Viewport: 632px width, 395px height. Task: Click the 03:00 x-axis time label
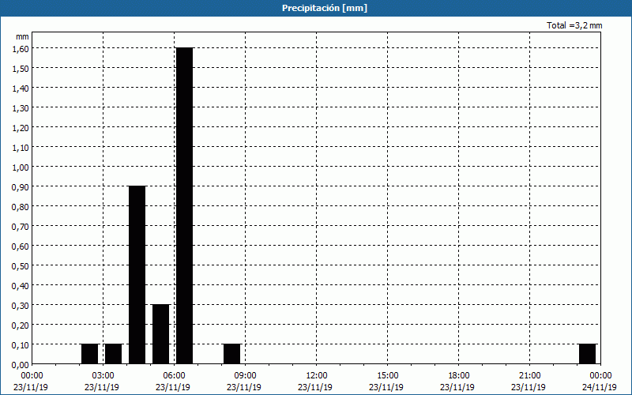[103, 376]
